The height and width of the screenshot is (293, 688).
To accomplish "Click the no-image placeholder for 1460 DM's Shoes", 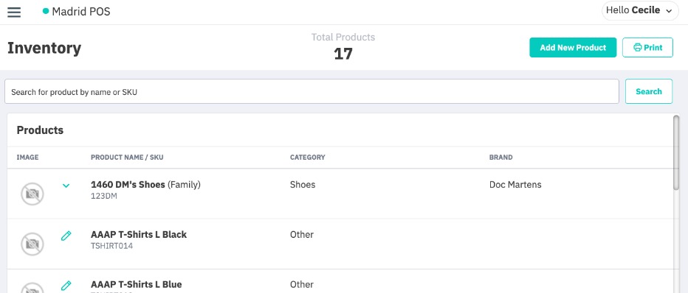I will [x=32, y=194].
